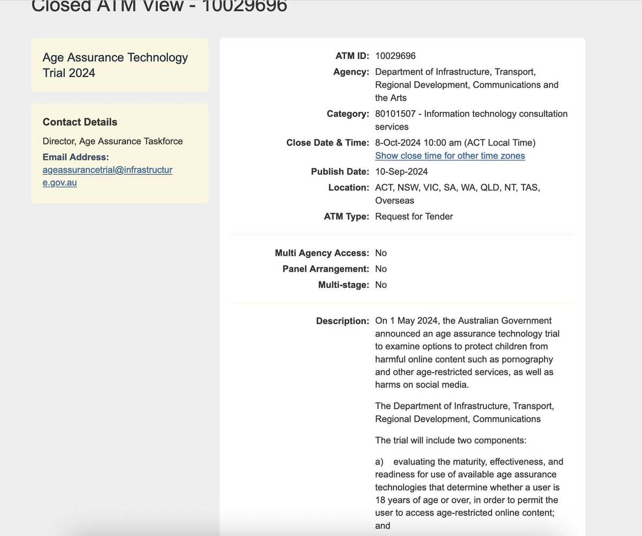642x536 pixels.
Task: Select the category '80101507 - Information technology consultation'
Action: (x=471, y=114)
